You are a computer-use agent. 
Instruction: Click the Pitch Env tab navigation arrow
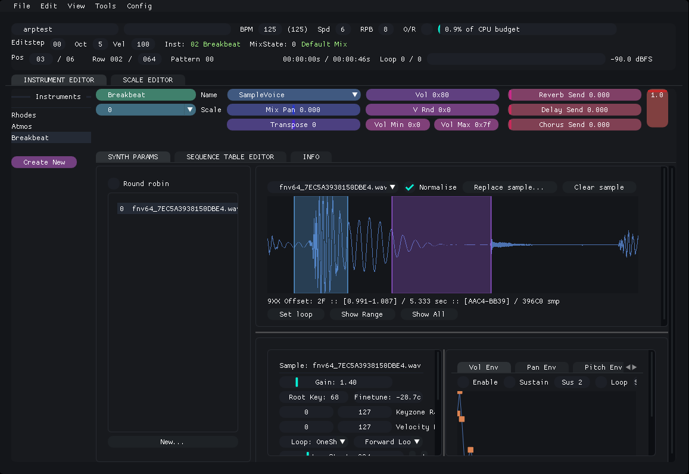(631, 367)
